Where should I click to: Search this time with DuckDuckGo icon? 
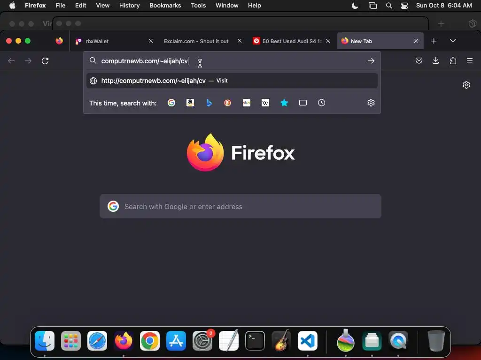click(x=228, y=103)
